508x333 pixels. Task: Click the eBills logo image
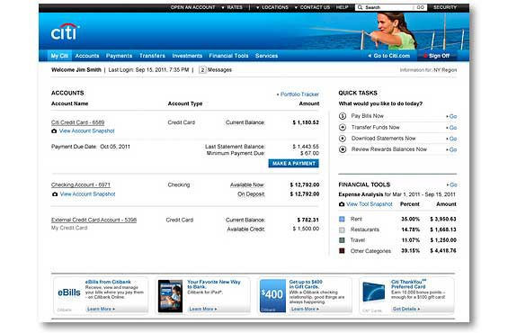[69, 292]
